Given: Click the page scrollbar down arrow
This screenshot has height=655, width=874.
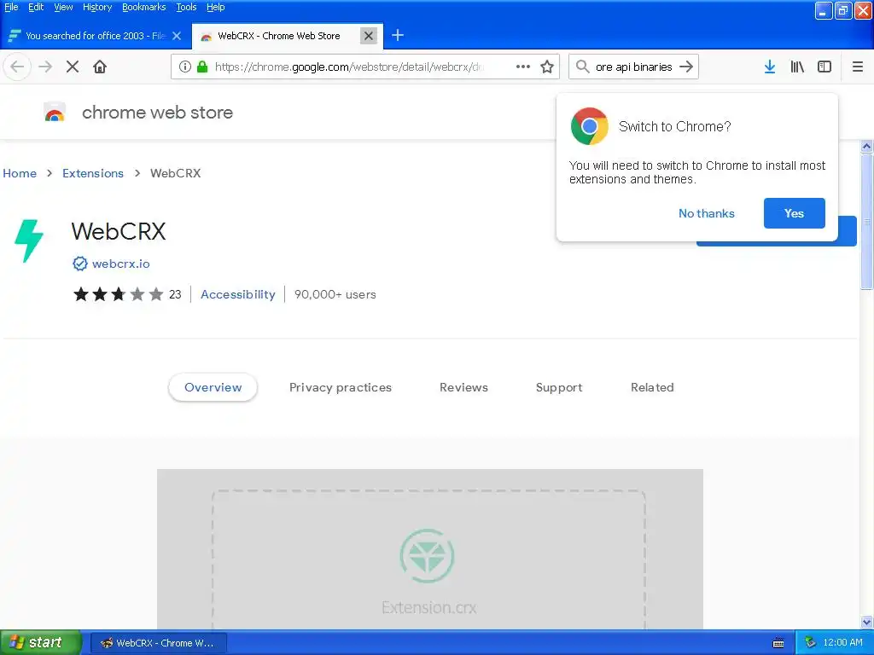Looking at the screenshot, I should (866, 622).
